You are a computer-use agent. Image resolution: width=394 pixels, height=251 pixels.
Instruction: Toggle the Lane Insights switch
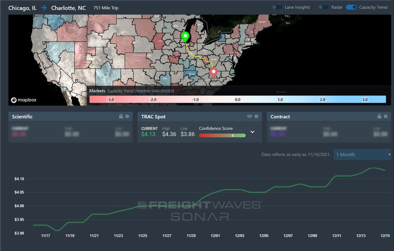pos(277,7)
